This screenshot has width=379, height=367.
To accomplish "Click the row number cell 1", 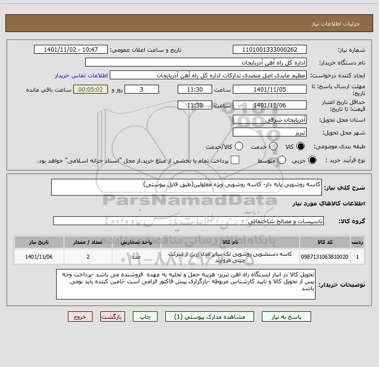I will point(357,257).
